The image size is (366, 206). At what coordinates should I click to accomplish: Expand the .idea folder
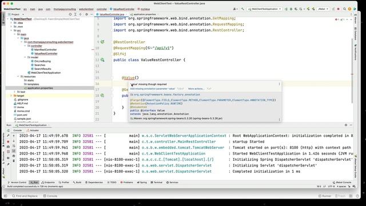coord(11,23)
